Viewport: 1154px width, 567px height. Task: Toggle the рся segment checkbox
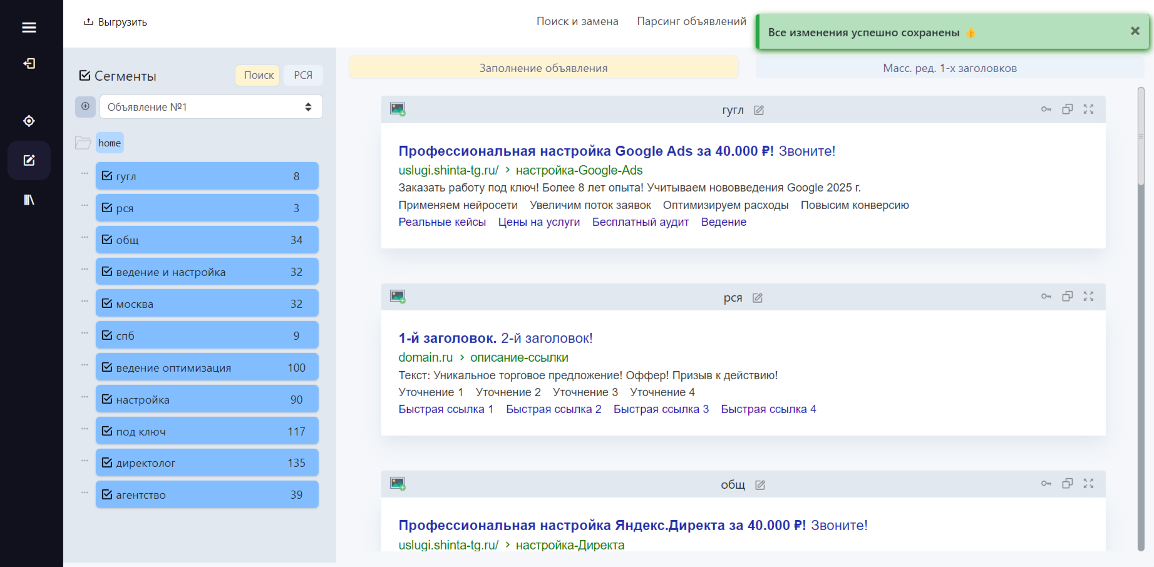coord(107,208)
